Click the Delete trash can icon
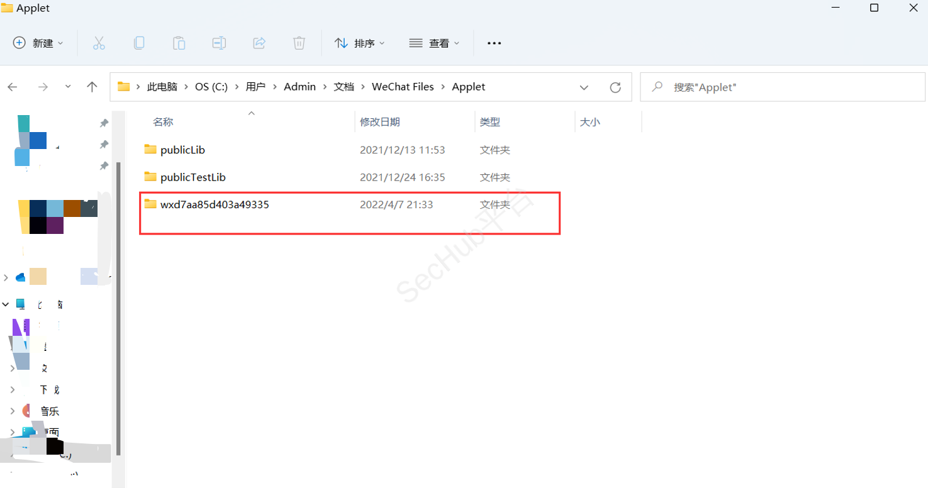928x488 pixels. click(x=299, y=43)
